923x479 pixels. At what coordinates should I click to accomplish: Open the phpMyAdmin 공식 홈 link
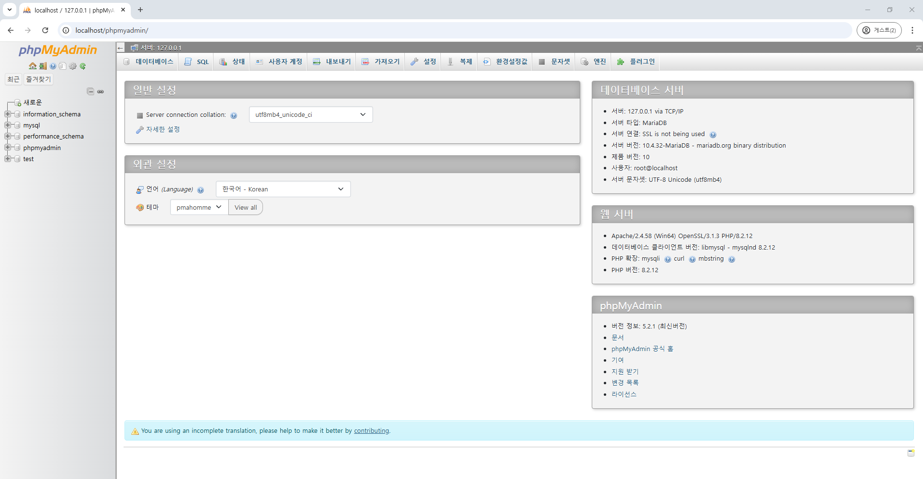click(642, 349)
